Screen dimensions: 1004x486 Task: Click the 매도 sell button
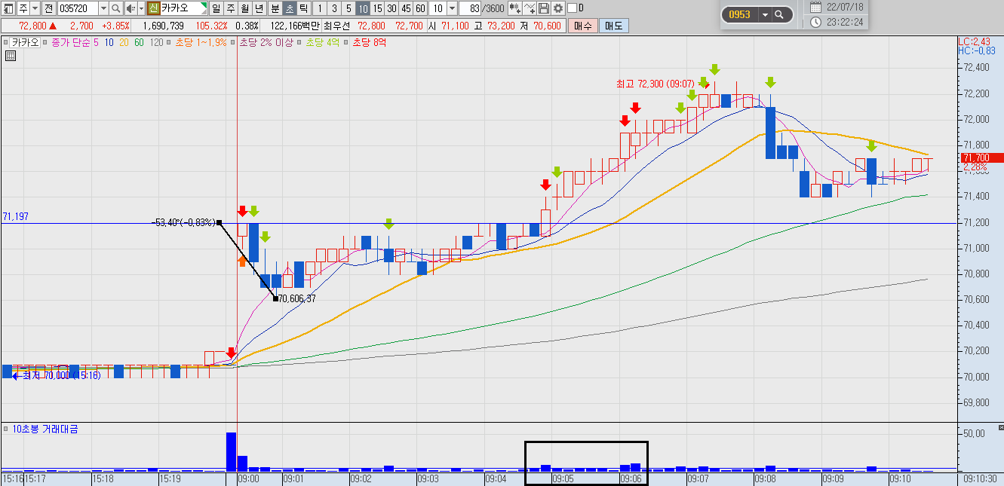pos(614,26)
